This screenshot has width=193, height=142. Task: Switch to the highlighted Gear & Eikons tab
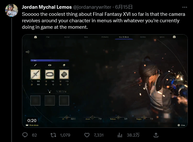point(124,37)
